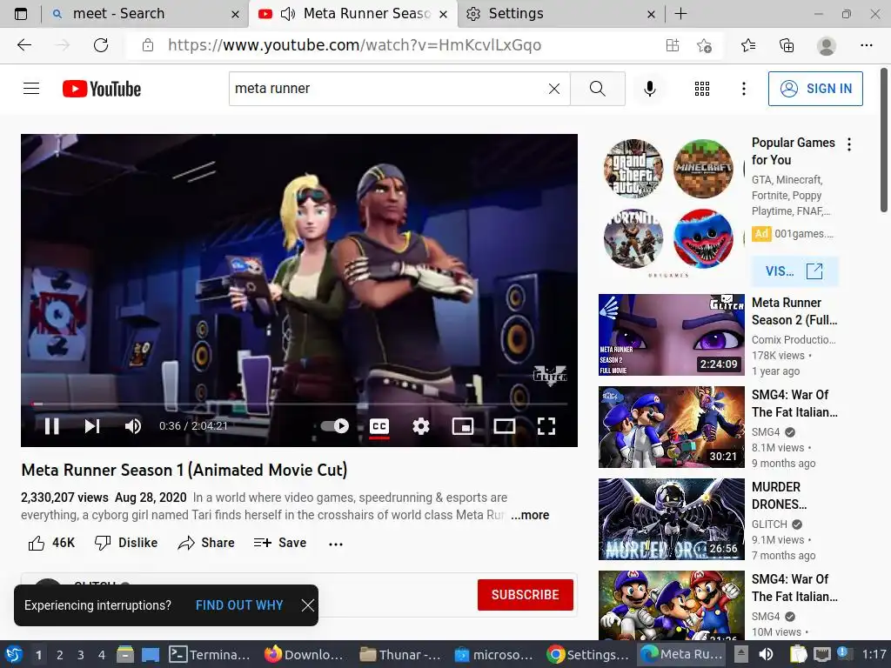The width and height of the screenshot is (891, 668).
Task: Close the meet - Search tab
Action: coord(235,14)
